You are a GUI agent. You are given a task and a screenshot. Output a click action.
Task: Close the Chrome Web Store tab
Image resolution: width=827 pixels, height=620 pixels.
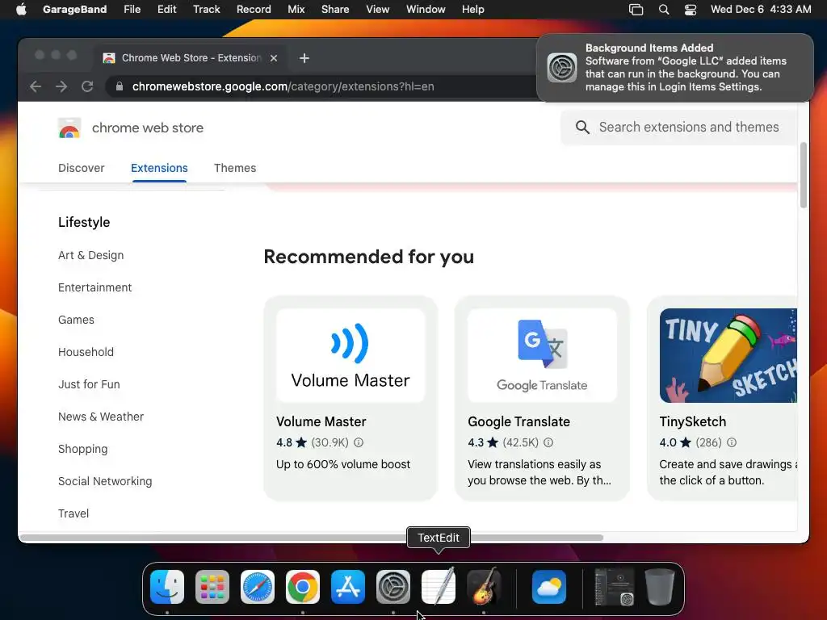tap(274, 58)
